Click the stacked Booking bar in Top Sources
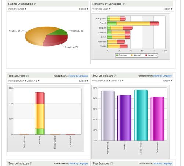Viewport: 184px width, 166px height. 39,113
